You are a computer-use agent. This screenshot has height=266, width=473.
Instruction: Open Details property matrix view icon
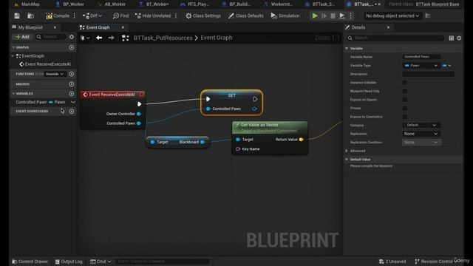(452, 38)
